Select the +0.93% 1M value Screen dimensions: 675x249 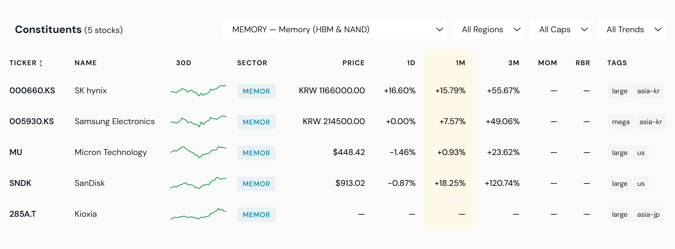[451, 152]
